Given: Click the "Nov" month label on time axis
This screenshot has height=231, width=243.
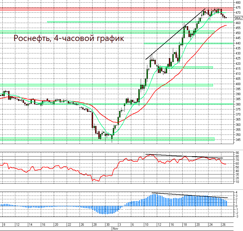Looking at the screenshot, I should click(115, 229).
